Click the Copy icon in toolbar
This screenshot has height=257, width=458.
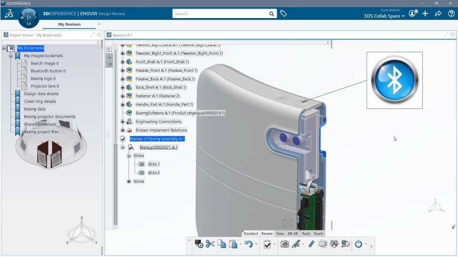(x=222, y=244)
